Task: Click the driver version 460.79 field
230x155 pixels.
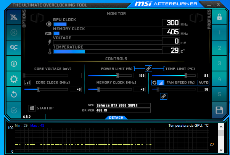Action: (123, 110)
